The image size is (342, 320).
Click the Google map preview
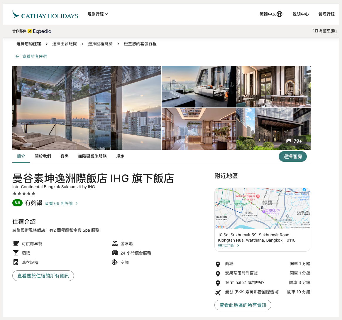coord(263,208)
